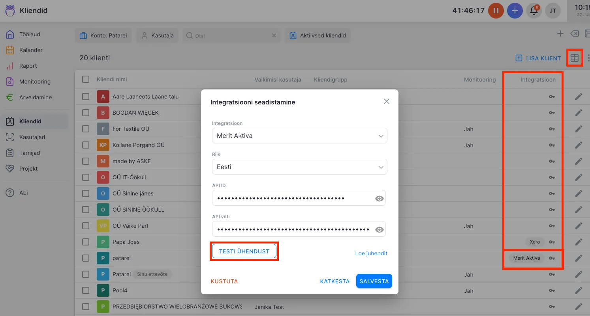Open the Konto: Patarei filter

[x=103, y=35]
